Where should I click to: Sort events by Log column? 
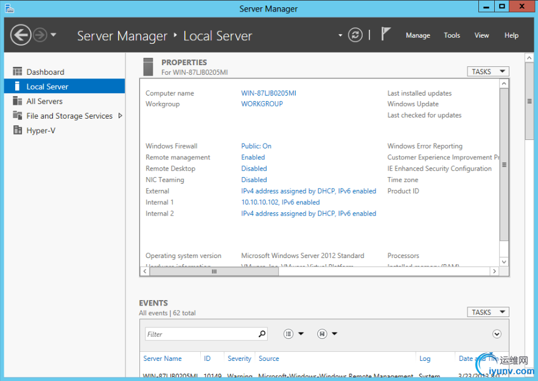pyautogui.click(x=425, y=358)
